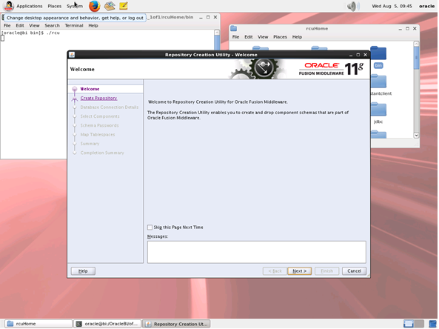Open the volume speaker icon
Screen dimensions: 439x329
click(353, 6)
